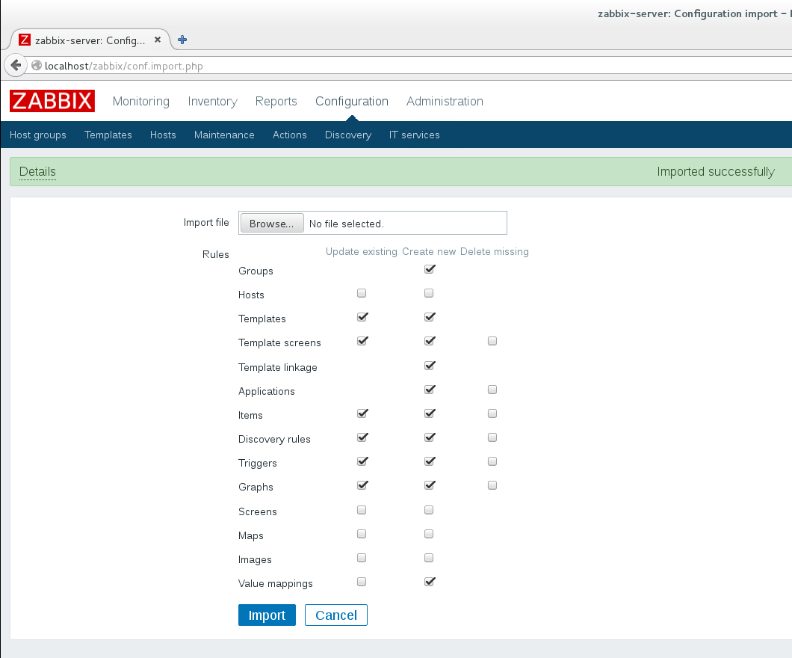
Task: Go to Actions submenu
Action: [x=290, y=135]
